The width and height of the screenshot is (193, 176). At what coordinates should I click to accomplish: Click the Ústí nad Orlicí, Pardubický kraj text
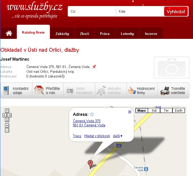(x=50, y=71)
